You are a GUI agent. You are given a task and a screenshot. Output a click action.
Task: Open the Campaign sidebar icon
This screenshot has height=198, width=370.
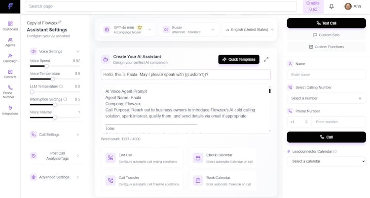coord(10,58)
